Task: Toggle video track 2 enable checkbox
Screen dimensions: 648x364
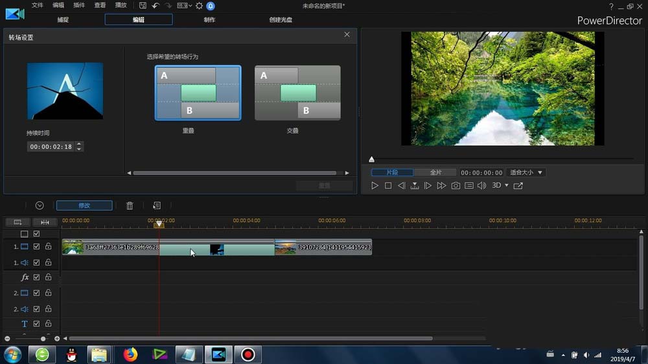Action: coord(36,293)
